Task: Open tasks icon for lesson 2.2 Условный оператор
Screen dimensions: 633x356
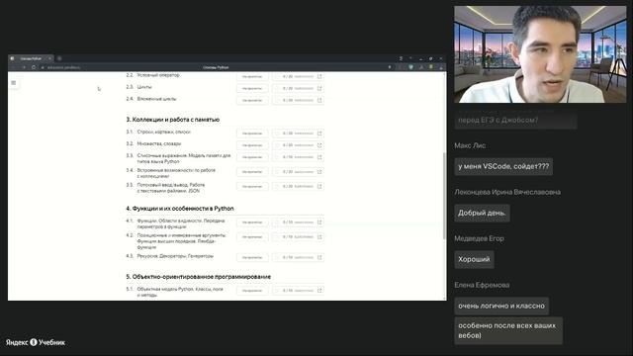Action: point(319,76)
